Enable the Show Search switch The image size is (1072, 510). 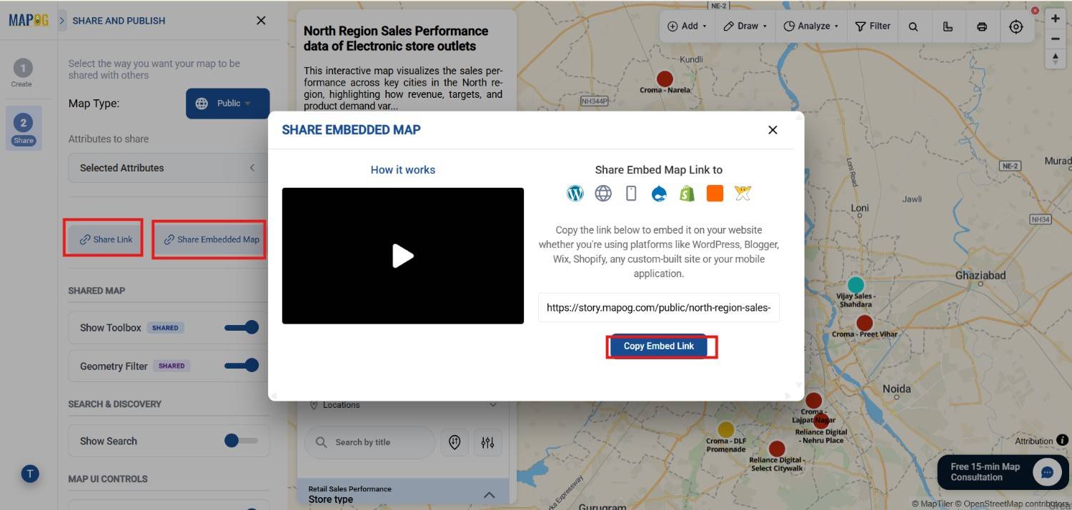tap(241, 441)
